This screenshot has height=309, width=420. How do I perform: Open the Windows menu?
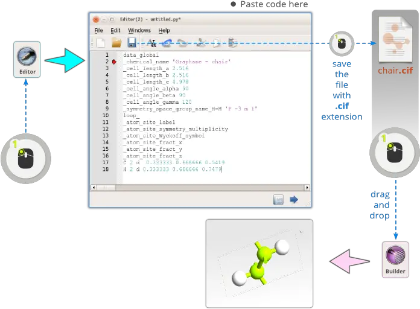coord(139,30)
